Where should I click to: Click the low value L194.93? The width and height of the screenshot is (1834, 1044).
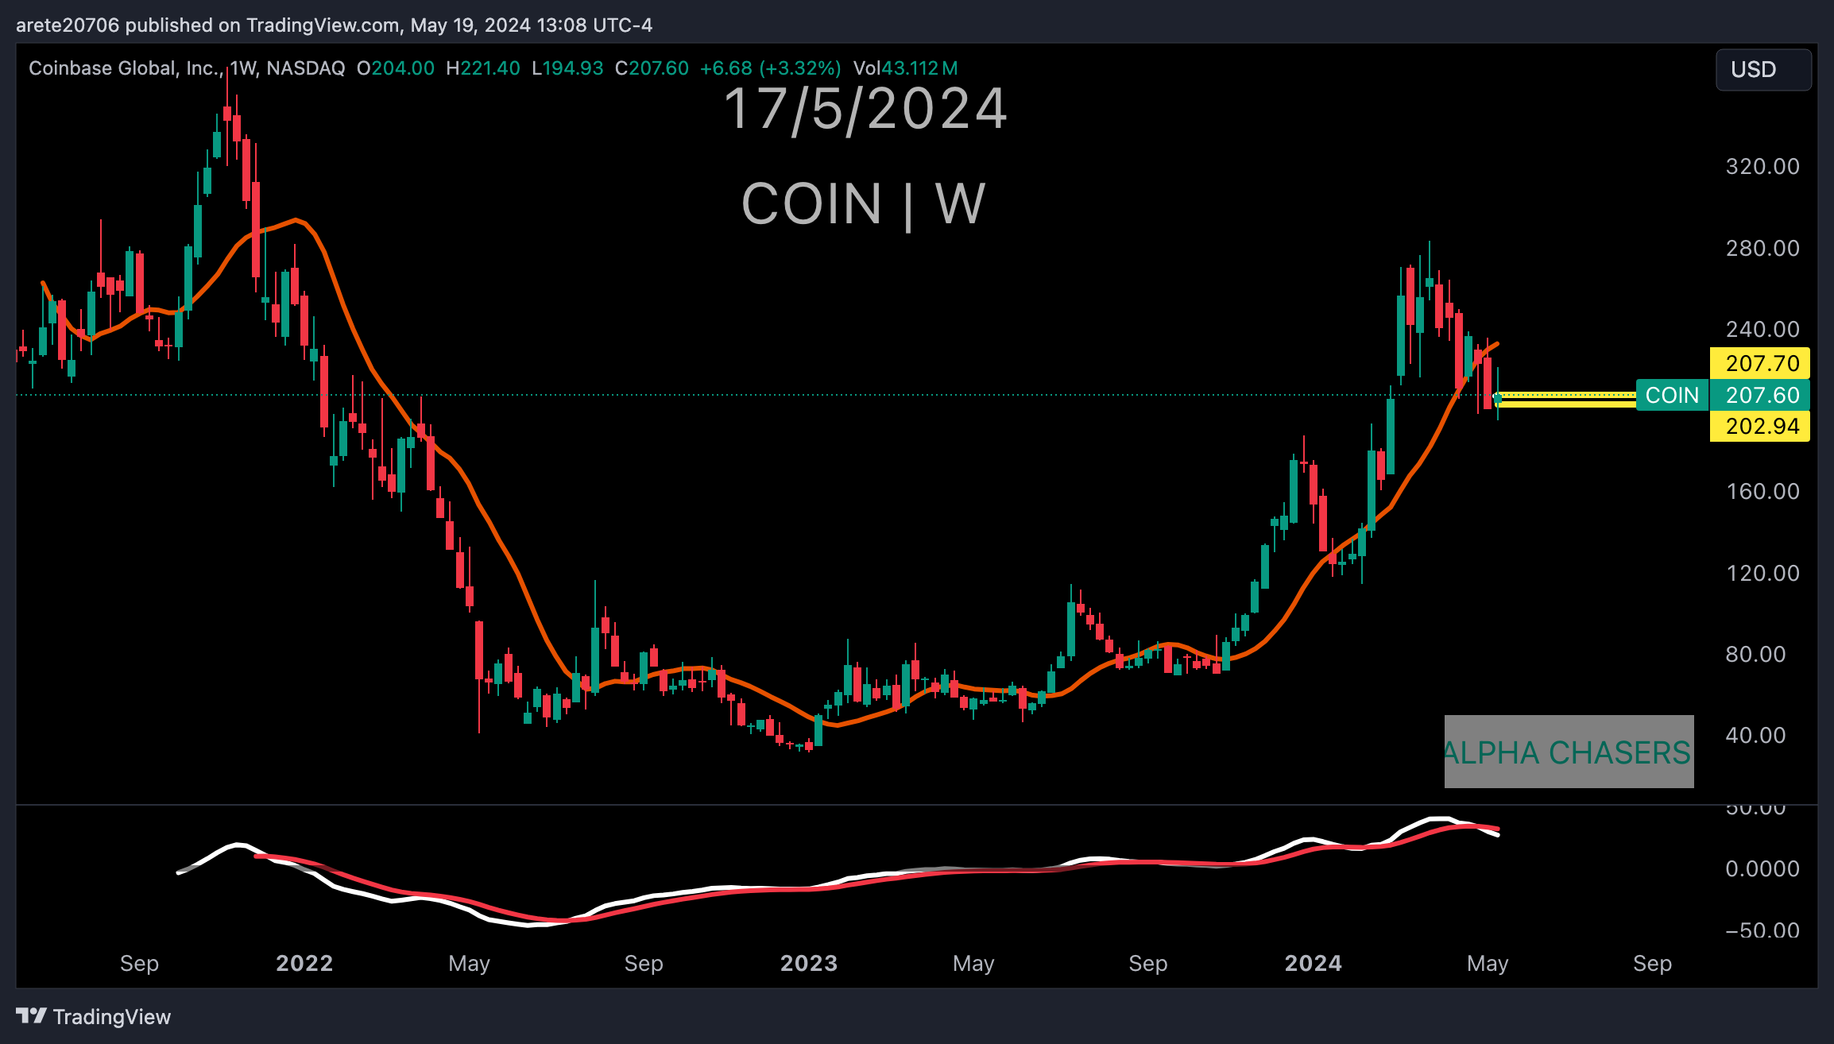coord(567,68)
